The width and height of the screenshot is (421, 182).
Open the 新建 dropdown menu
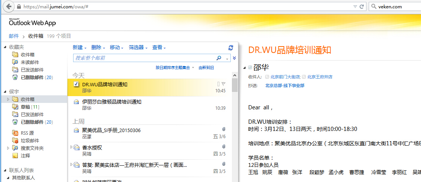tap(80, 47)
